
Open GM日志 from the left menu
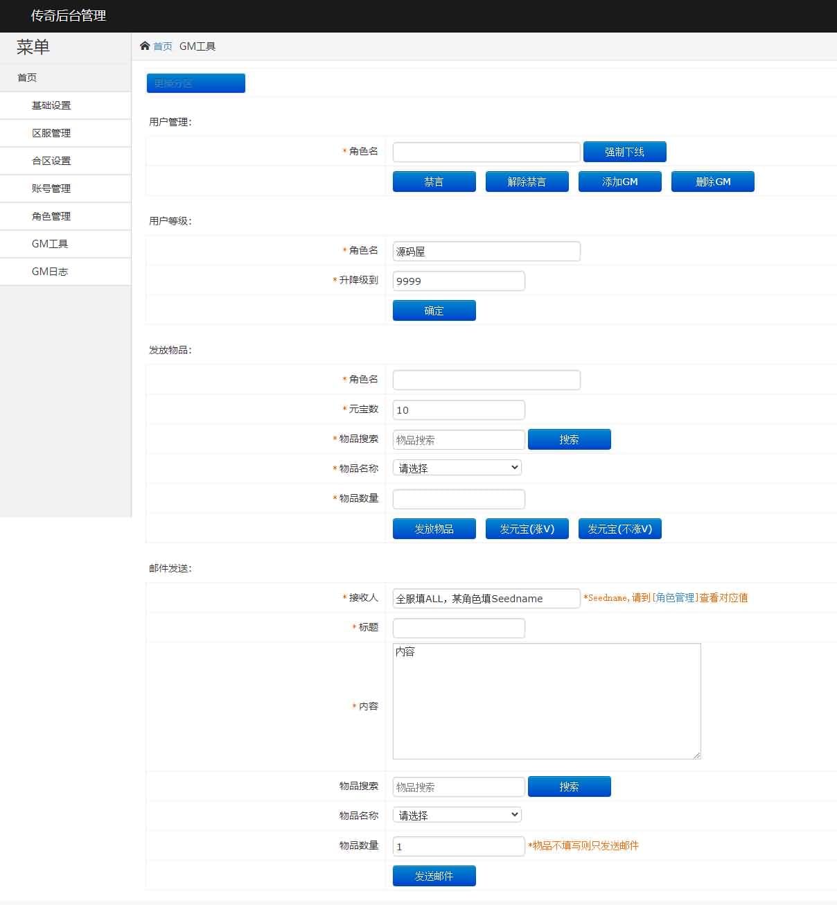tap(51, 271)
